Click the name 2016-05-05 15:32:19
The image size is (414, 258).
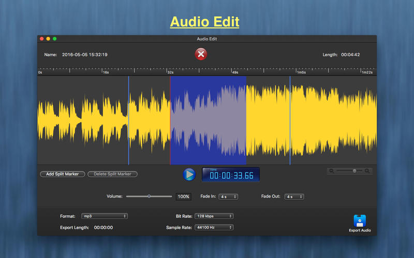click(85, 55)
